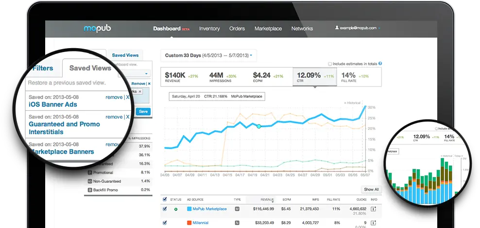Select the $4.24 eCPM metric tab
The height and width of the screenshot is (228, 480).
point(271,77)
